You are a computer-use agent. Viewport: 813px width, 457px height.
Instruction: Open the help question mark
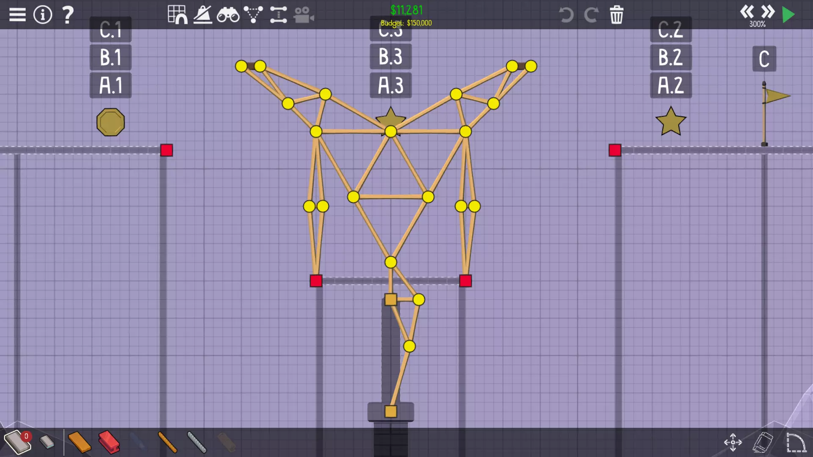coord(68,15)
